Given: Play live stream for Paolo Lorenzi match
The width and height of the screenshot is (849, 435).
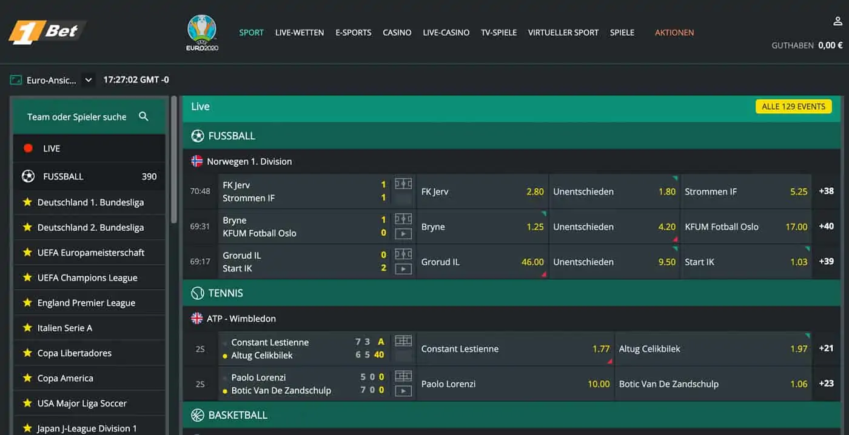Looking at the screenshot, I should tap(403, 391).
